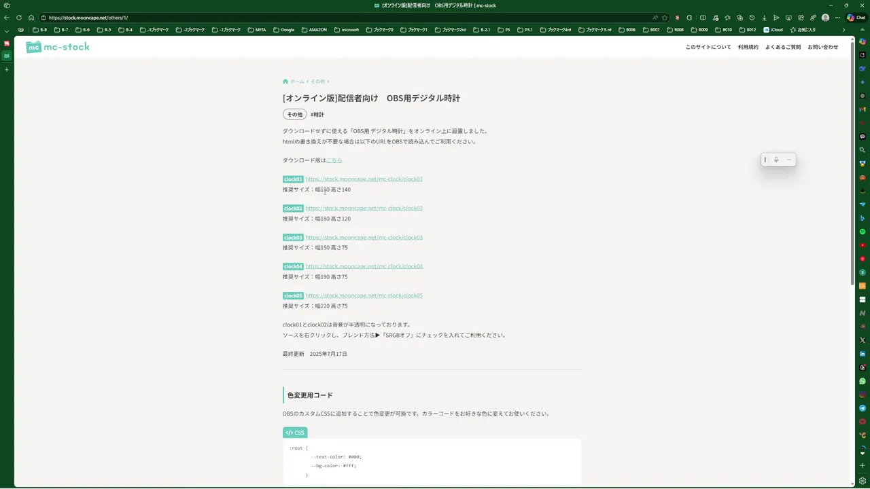Open the favorites list icon in toolbar
The image size is (870, 489).
pos(727,18)
